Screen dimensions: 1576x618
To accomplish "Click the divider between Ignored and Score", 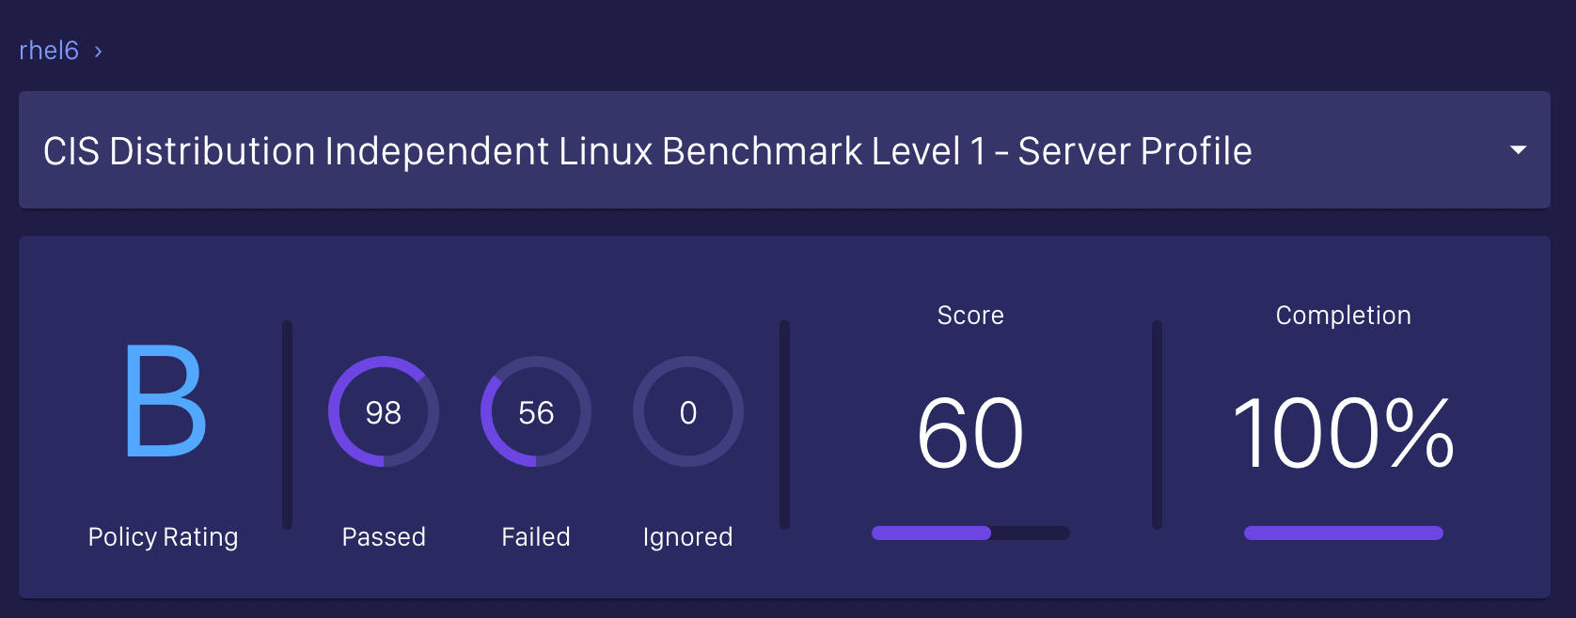I will (x=784, y=425).
